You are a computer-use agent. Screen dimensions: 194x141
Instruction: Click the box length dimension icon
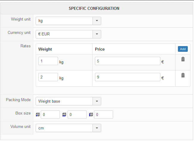38,115
